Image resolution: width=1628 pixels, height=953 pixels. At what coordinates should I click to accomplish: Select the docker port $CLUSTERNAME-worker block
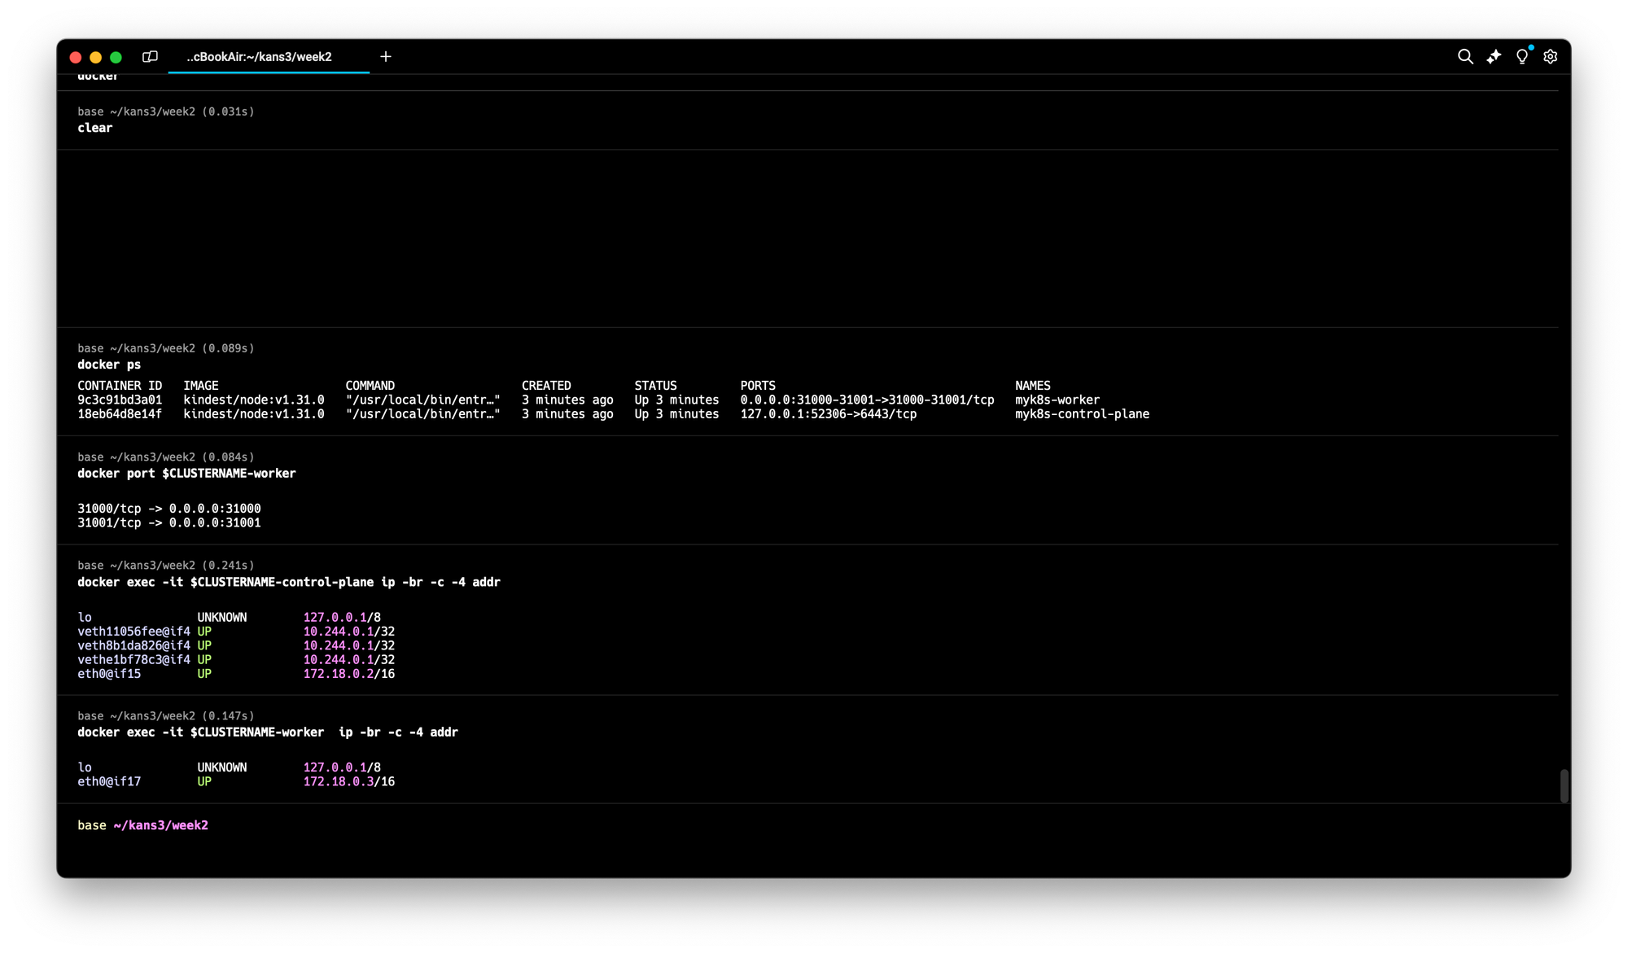coord(186,474)
